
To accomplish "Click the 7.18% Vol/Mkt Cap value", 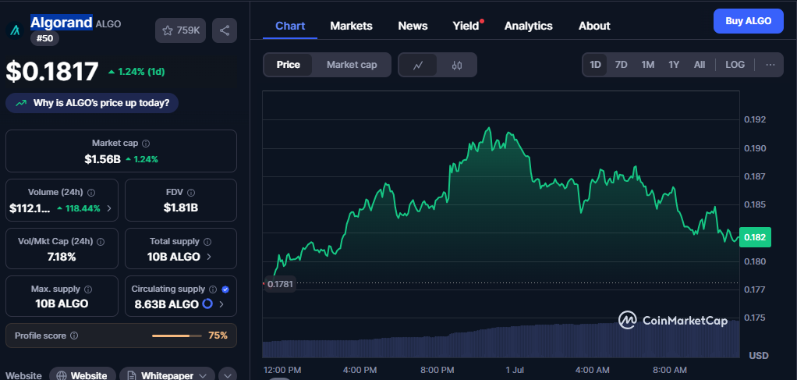I will point(62,257).
